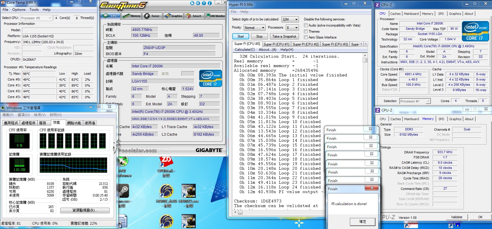Click Take a Snapshot button
Image resolution: width=492 pixels, height=229 pixels.
[284, 36]
